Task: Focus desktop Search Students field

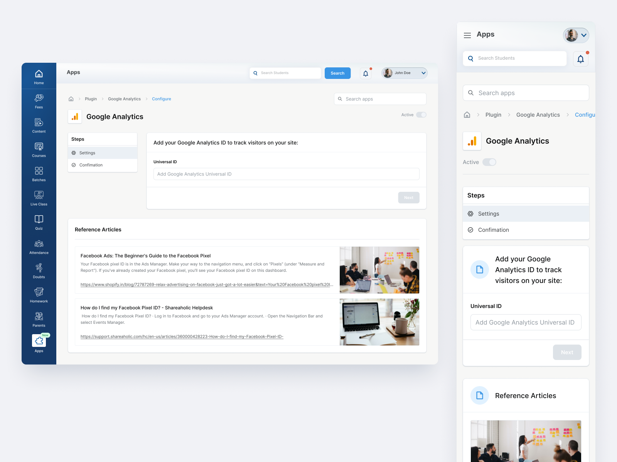Action: click(285, 73)
